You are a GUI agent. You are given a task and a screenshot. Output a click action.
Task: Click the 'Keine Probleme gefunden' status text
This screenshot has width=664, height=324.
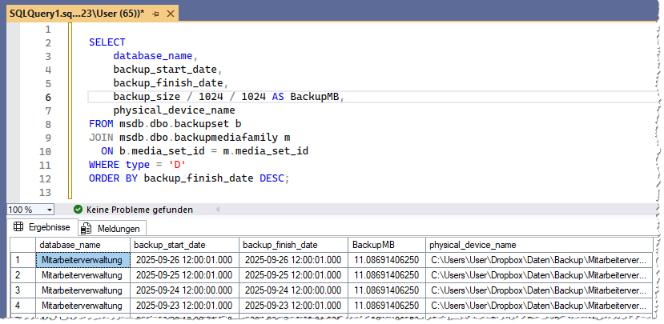coord(139,210)
